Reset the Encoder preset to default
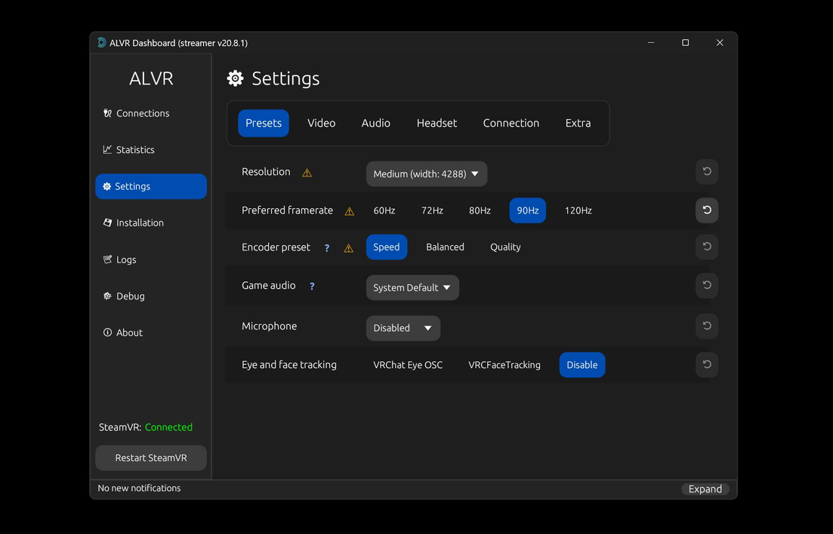The image size is (833, 534). (x=706, y=247)
